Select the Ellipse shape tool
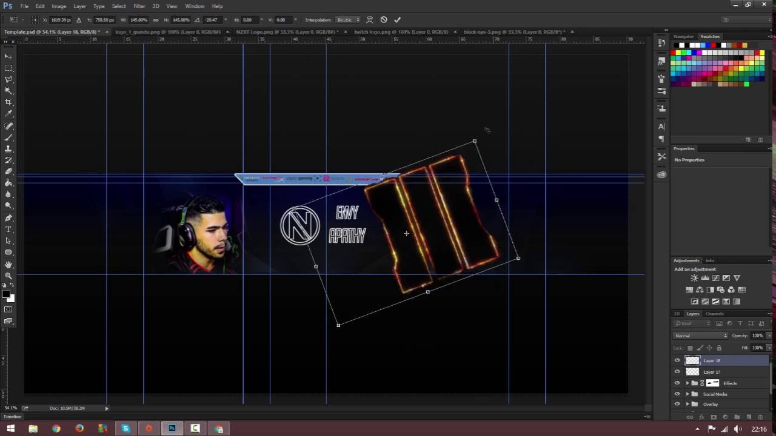 point(8,253)
